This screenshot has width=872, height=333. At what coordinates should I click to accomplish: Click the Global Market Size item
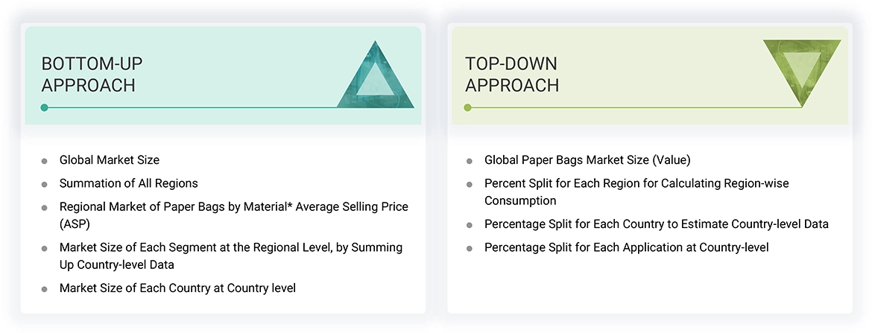110,160
